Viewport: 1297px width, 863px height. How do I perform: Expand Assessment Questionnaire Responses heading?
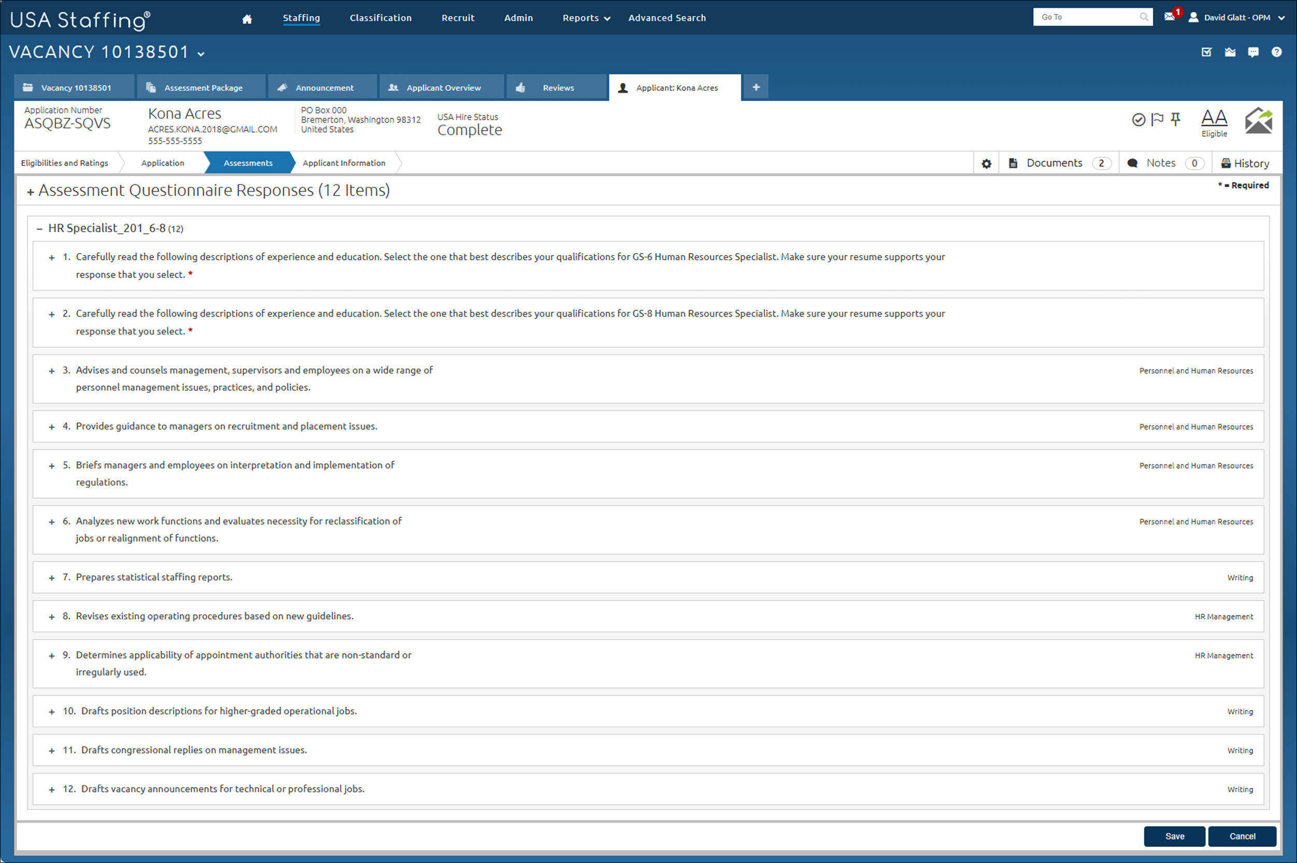30,192
